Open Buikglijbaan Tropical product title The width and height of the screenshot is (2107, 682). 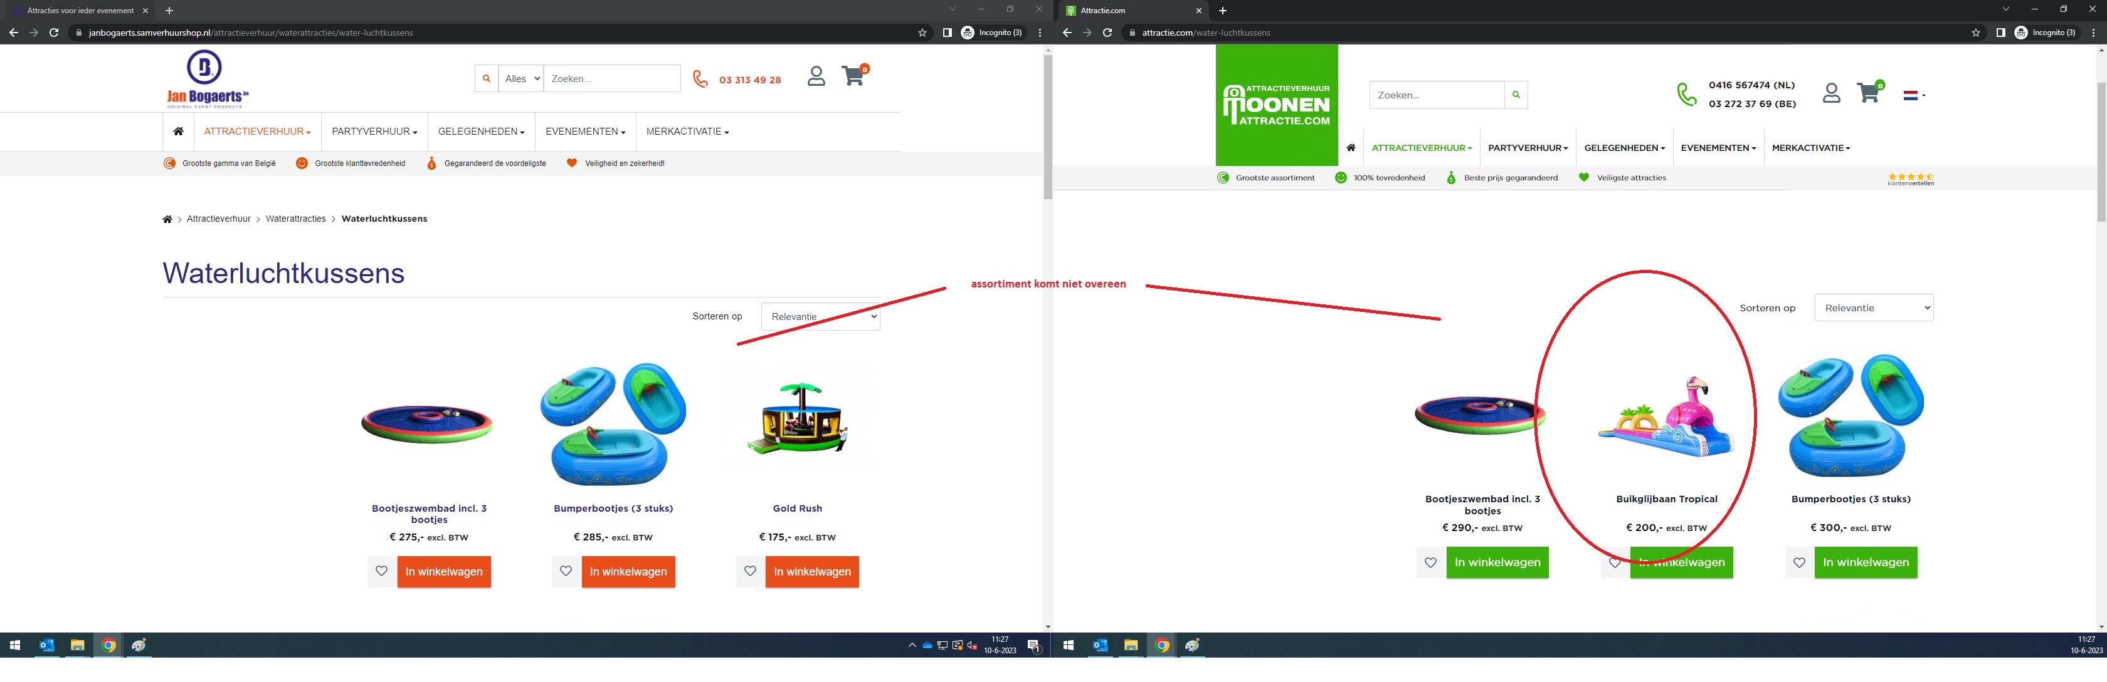coord(1667,499)
